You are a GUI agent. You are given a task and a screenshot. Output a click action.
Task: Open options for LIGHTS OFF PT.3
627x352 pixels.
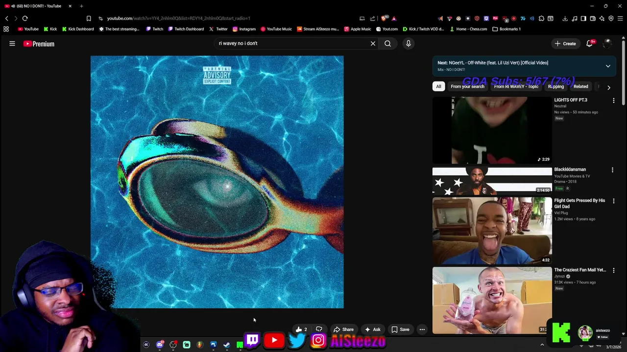(613, 100)
